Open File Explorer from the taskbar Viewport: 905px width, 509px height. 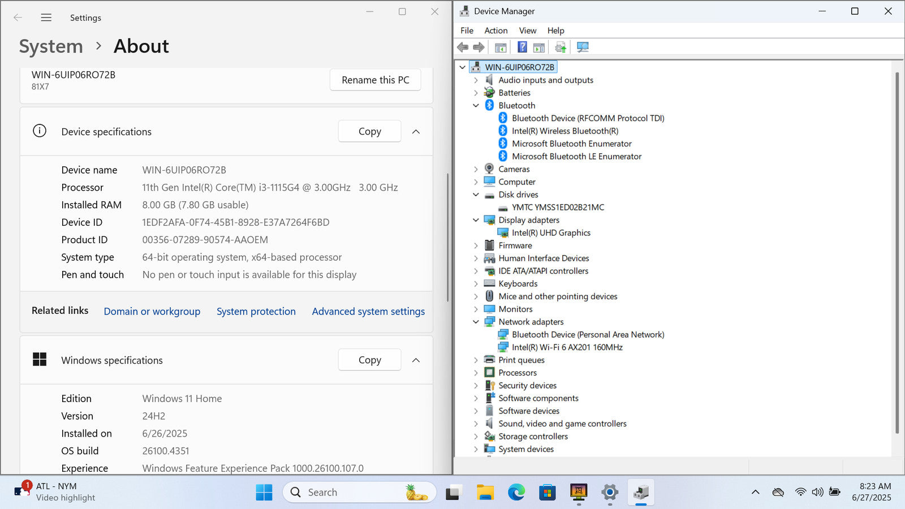pyautogui.click(x=485, y=493)
